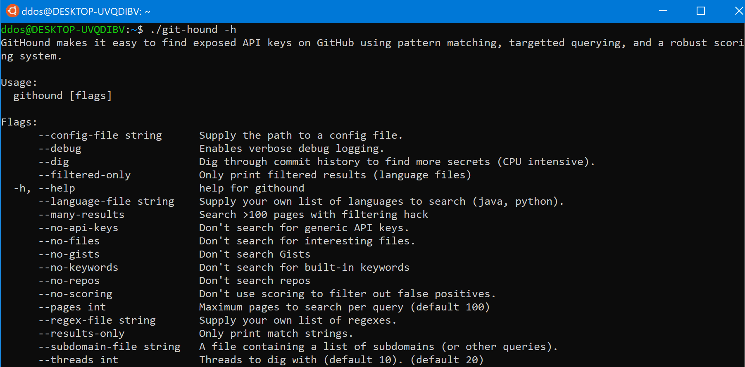Click 'Only print match strings.'
This screenshot has width=745, height=367.
pos(276,334)
